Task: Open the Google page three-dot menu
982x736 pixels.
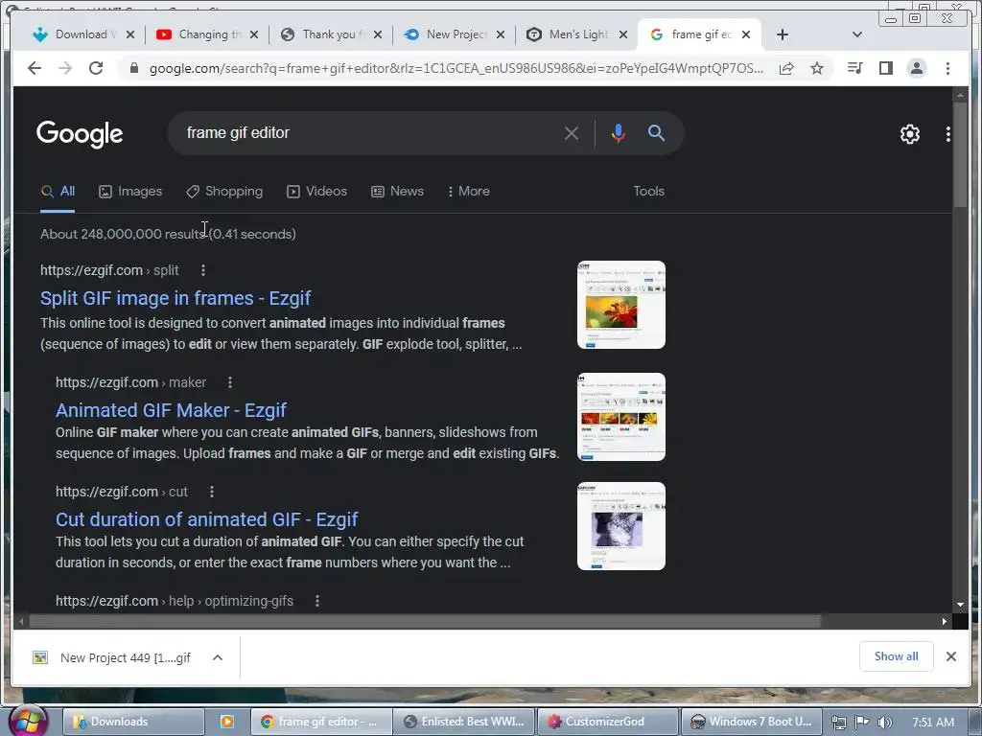Action: [x=948, y=134]
